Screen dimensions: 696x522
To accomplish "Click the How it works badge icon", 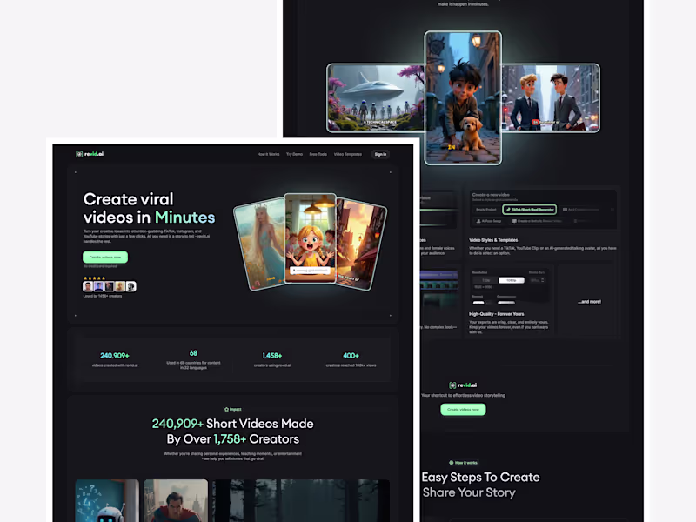I will (x=451, y=463).
